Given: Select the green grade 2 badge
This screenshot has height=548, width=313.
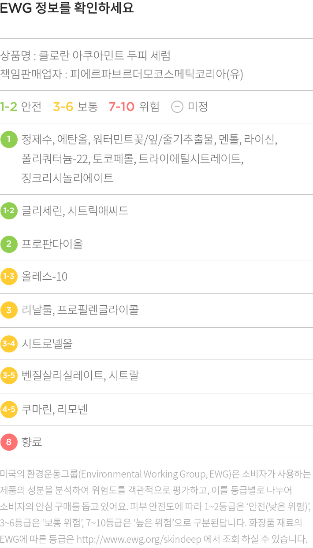Looking at the screenshot, I should tap(9, 244).
